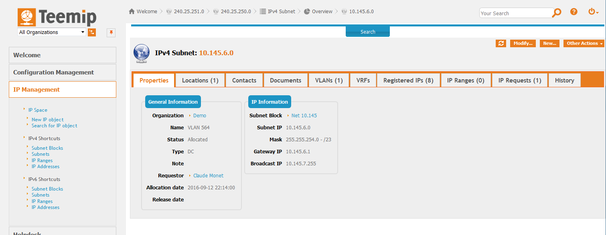This screenshot has width=606, height=235.
Task: Click the home Welcome breadcrumb icon
Action: 132,12
